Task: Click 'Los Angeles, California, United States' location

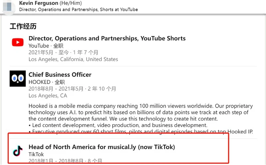Action: pos(73,59)
